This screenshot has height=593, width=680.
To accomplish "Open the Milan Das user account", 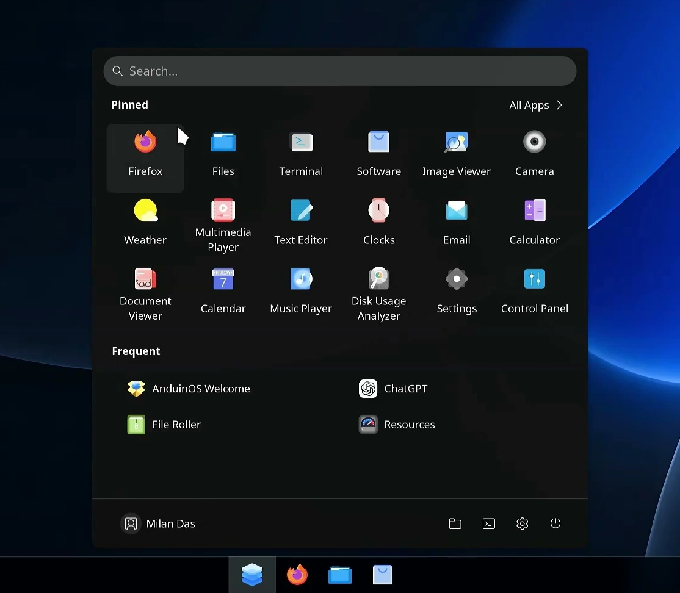I will [x=158, y=523].
